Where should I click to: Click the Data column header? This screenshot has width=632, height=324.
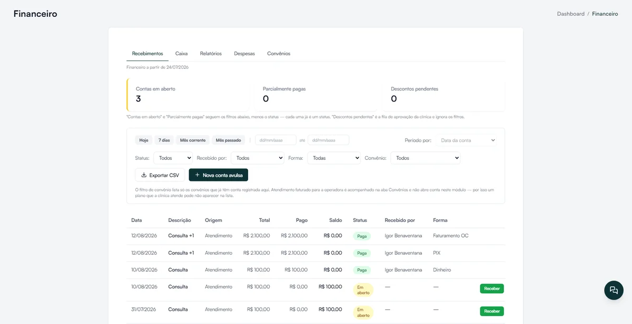point(136,220)
